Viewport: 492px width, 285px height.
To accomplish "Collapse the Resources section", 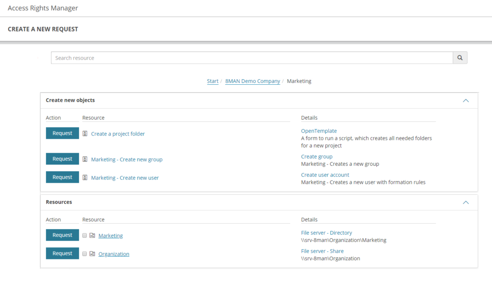I will (x=466, y=202).
